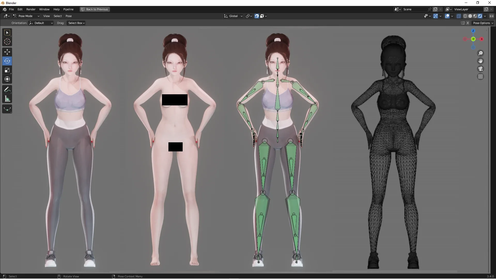Pick the Annotate tool
Image resolution: width=496 pixels, height=279 pixels.
[x=7, y=89]
